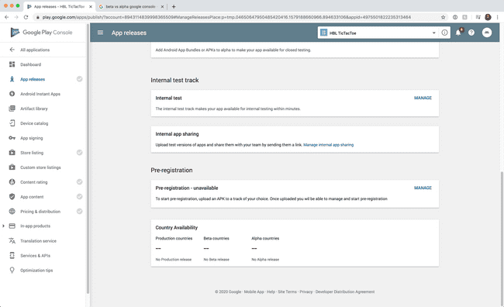This screenshot has height=307, width=504.
Task: Click the checkmark next to App content
Action: 79,196
